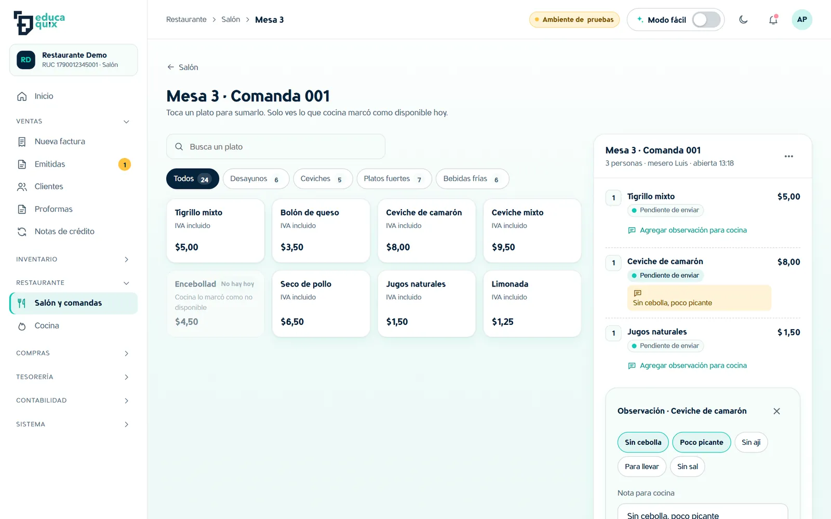Open Clientes section
This screenshot has height=519, width=831.
click(x=73, y=187)
